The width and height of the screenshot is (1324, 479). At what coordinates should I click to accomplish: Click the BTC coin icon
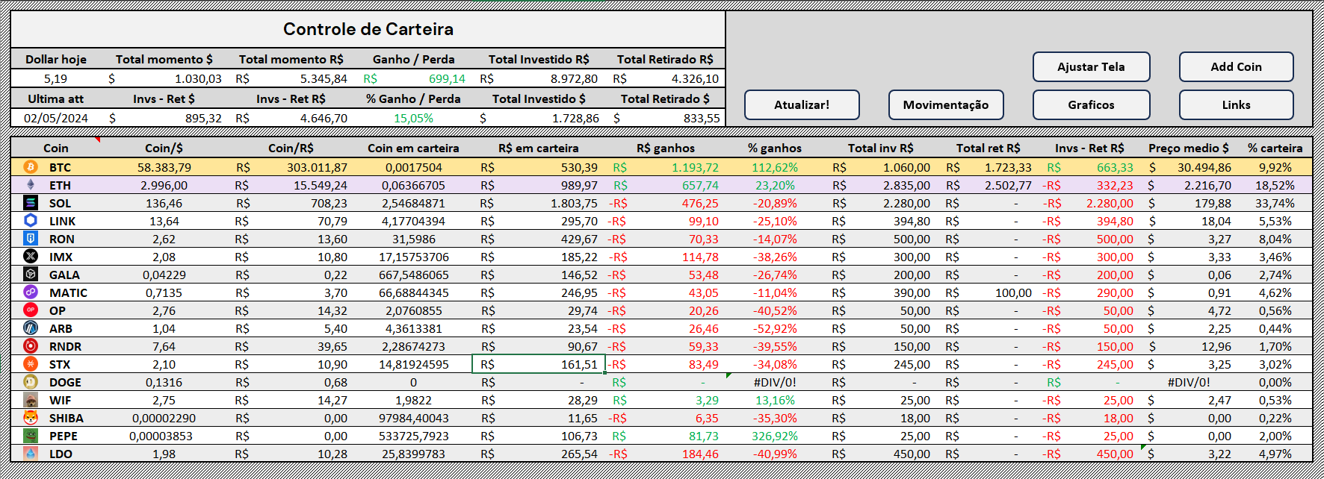coord(31,167)
